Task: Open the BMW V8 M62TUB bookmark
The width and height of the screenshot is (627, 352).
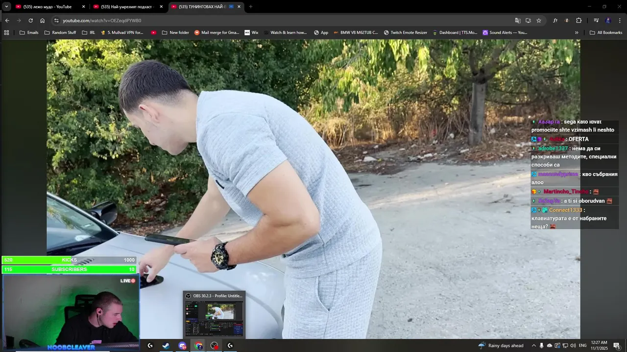Action: pyautogui.click(x=356, y=33)
